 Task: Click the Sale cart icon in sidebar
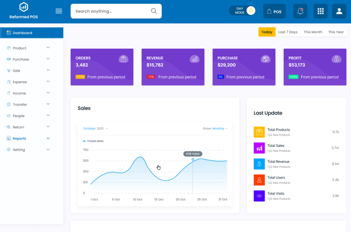pos(8,70)
